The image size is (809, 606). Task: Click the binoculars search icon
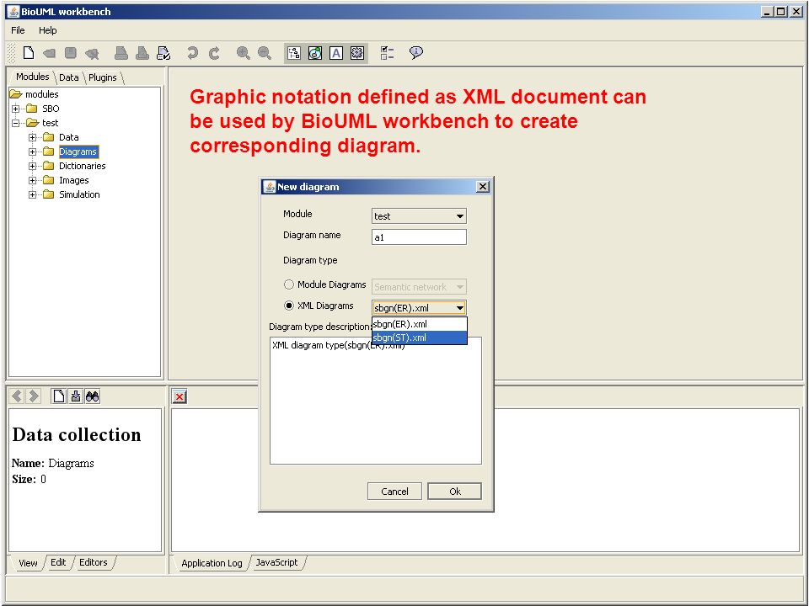click(x=93, y=396)
